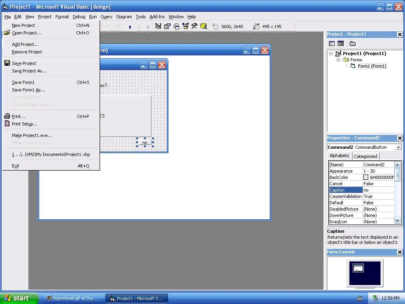Open recent file Project1.vbp entry
Screen dimensions: 405x304
pyautogui.click(x=51, y=154)
